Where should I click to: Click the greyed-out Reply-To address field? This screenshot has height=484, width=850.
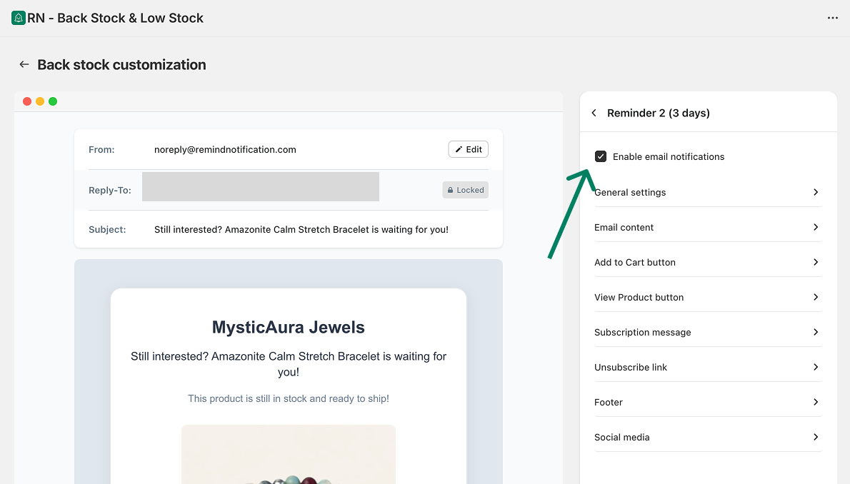[x=260, y=187]
